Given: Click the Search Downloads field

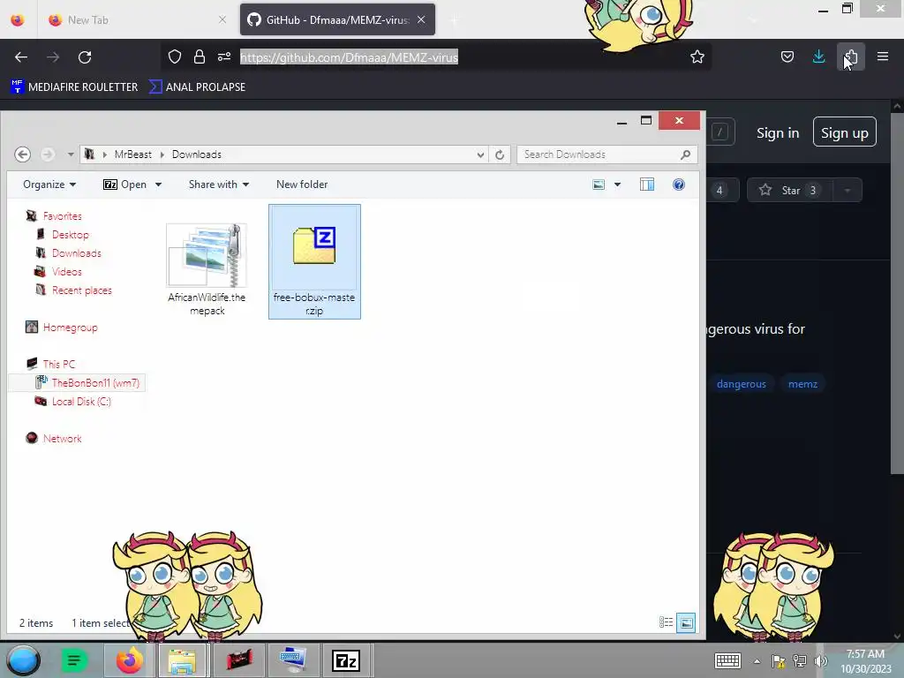Looking at the screenshot, I should pos(607,154).
